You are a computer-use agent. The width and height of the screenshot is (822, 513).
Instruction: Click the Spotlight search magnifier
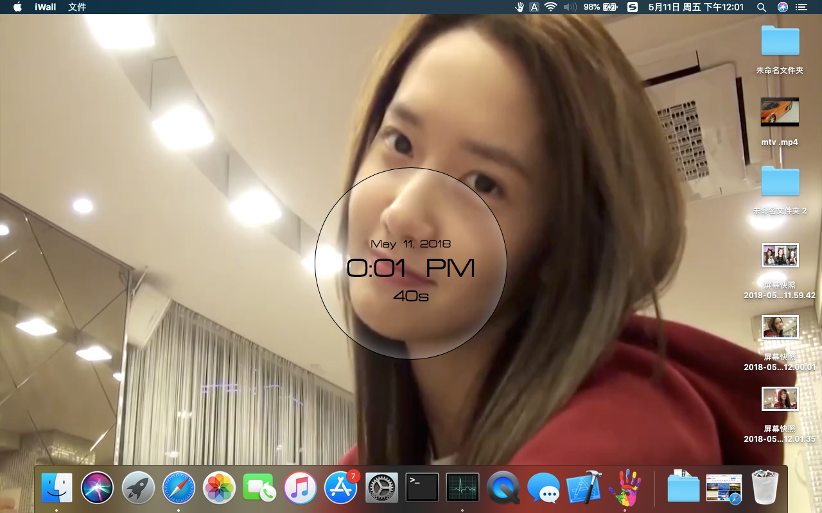pyautogui.click(x=762, y=7)
